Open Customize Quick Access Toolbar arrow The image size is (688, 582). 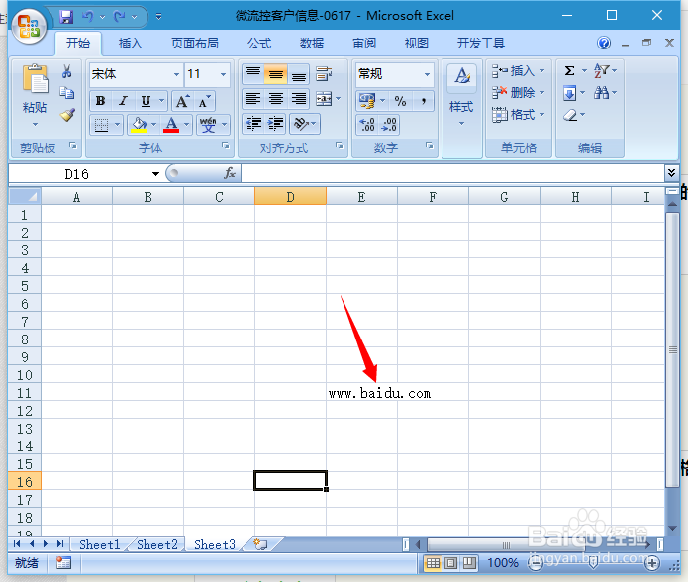coord(158,17)
